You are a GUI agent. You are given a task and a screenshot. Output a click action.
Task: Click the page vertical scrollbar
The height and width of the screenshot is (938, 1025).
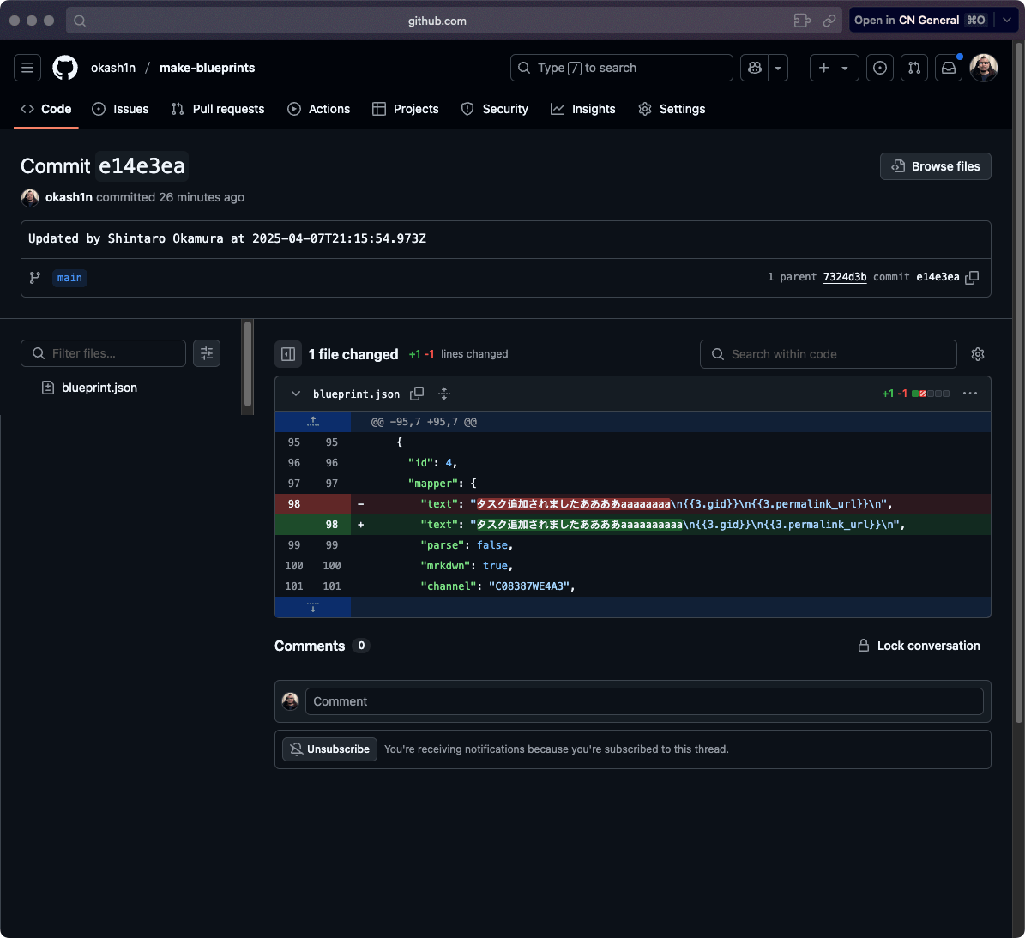tap(1018, 429)
